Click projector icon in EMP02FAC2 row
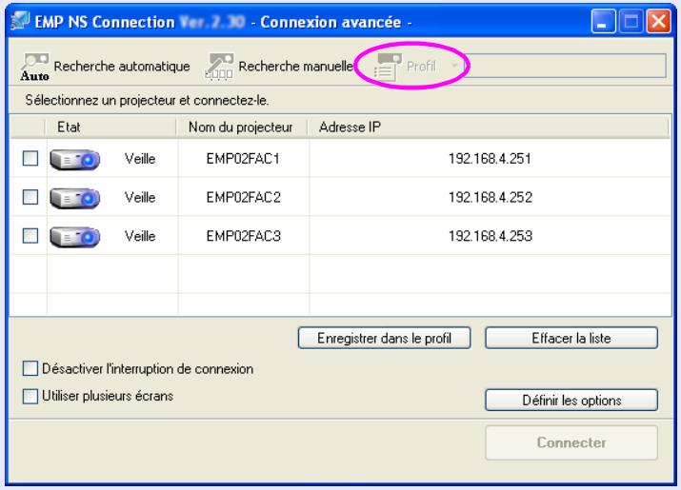 click(74, 198)
